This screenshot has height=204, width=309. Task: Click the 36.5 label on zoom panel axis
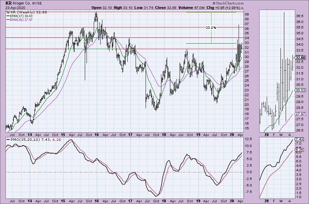coord(299,16)
